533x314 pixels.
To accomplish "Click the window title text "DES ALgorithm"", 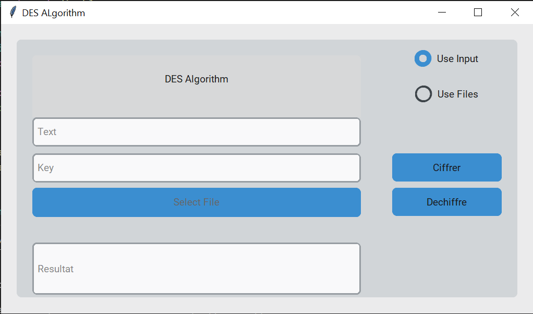I will pos(53,13).
